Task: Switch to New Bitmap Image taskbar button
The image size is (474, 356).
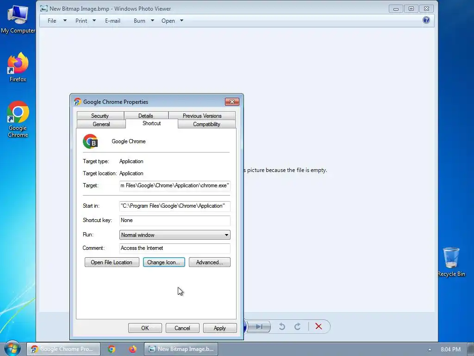Action: pos(181,349)
